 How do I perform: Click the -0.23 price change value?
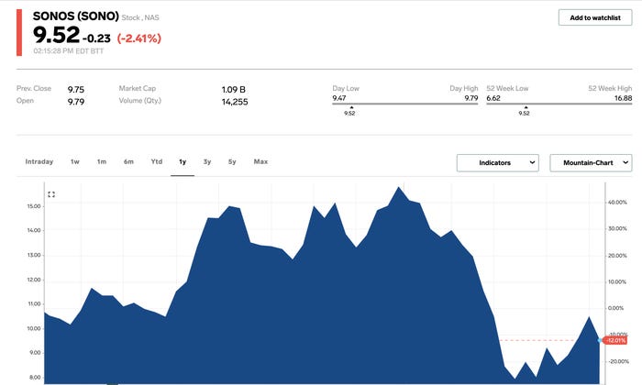coord(96,38)
